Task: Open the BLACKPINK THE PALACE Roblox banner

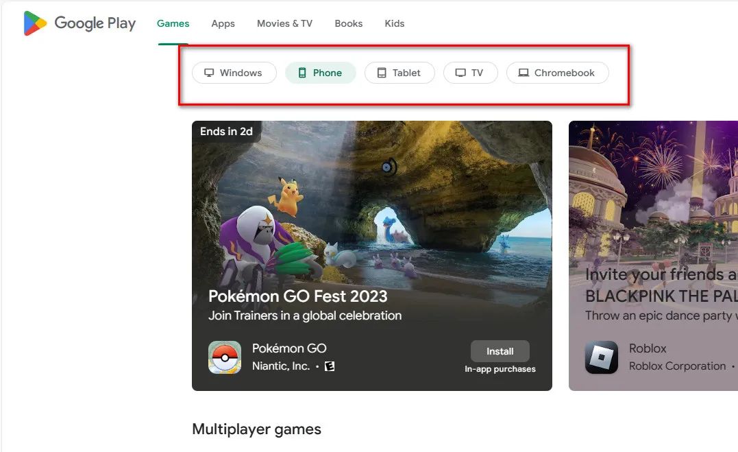Action: (x=653, y=255)
